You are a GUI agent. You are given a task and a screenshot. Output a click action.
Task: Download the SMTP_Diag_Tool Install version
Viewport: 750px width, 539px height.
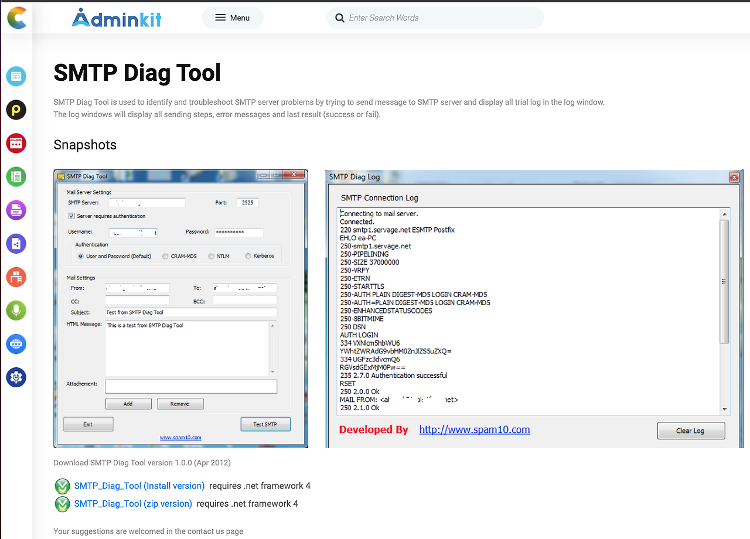[139, 486]
